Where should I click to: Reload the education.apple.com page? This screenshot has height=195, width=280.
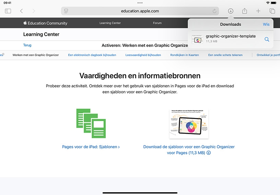click(214, 11)
